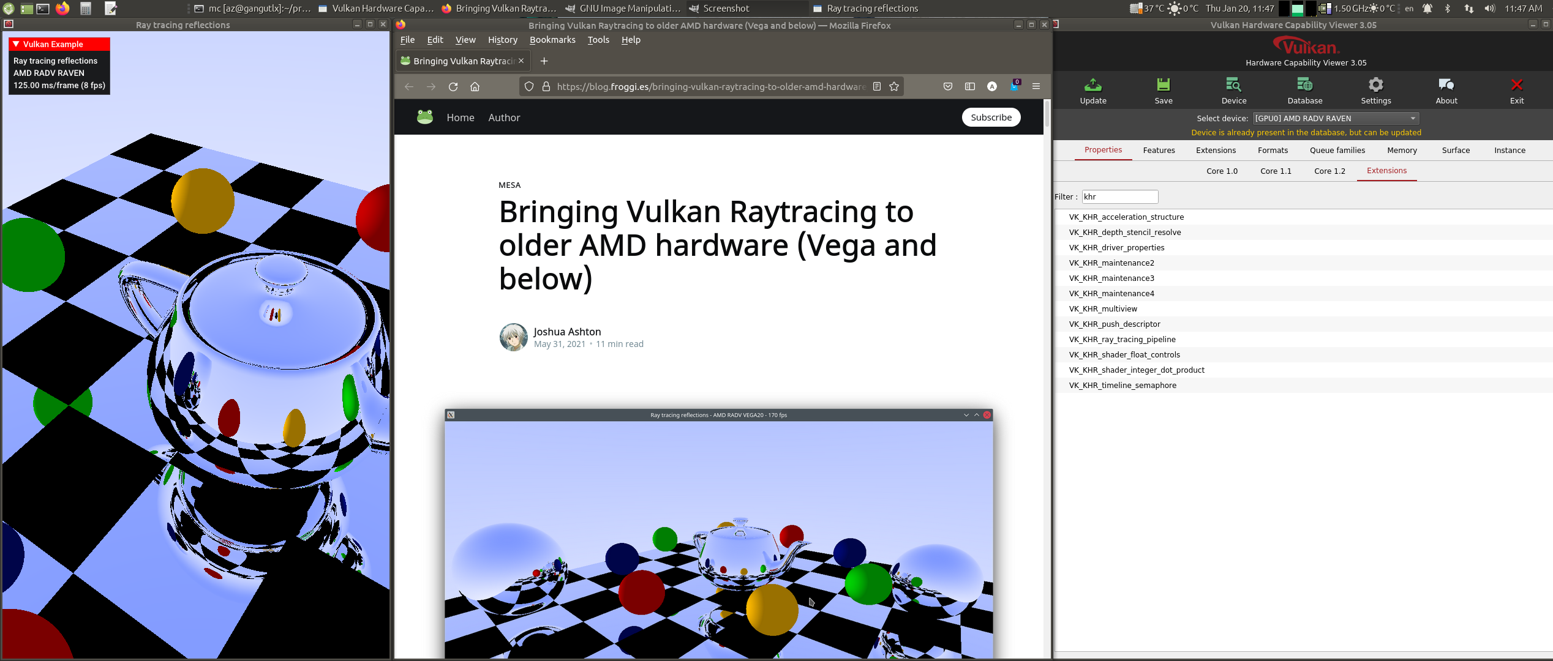Open the Bookmarks menu in Firefox
Screen dimensions: 1553x661
(x=552, y=40)
